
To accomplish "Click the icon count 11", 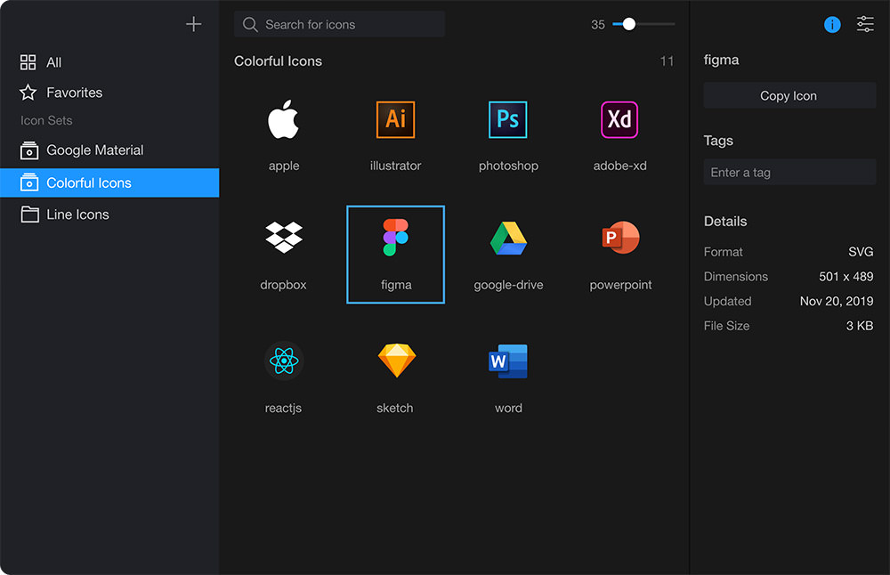I will (x=667, y=61).
